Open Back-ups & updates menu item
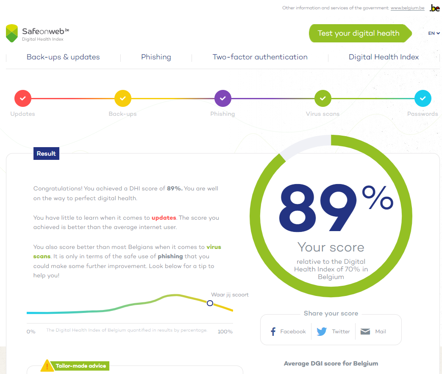 coord(63,57)
